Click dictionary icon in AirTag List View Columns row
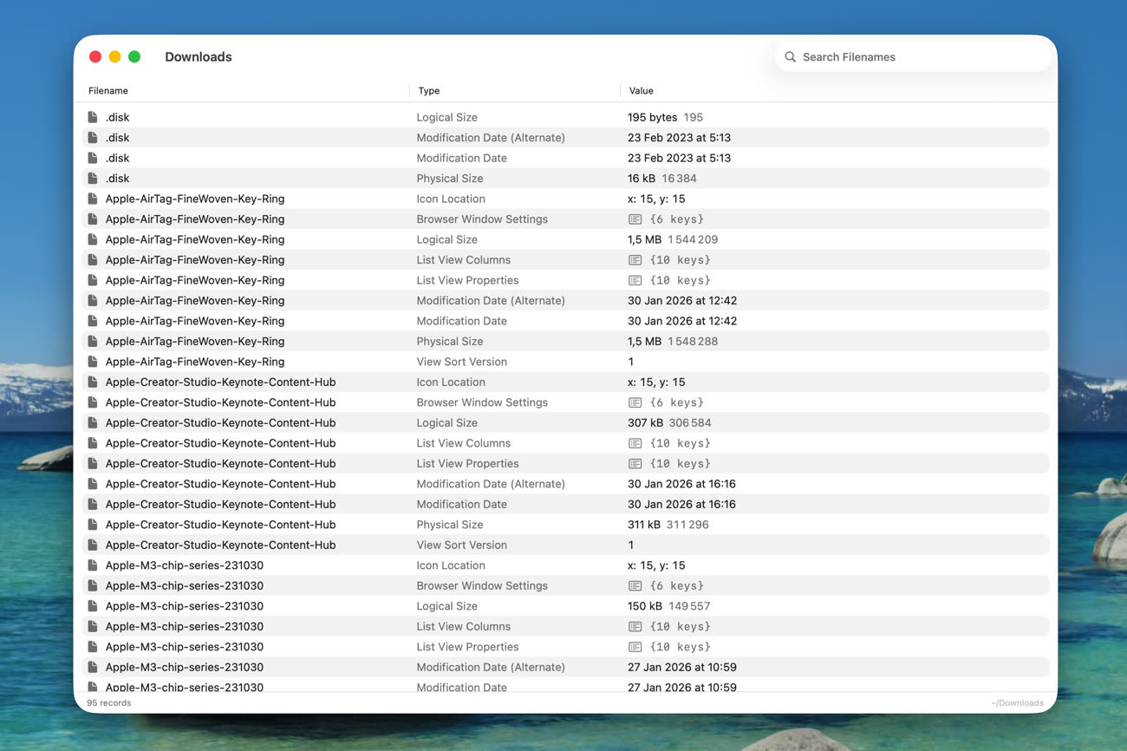Viewport: 1127px width, 751px height. pyautogui.click(x=635, y=260)
